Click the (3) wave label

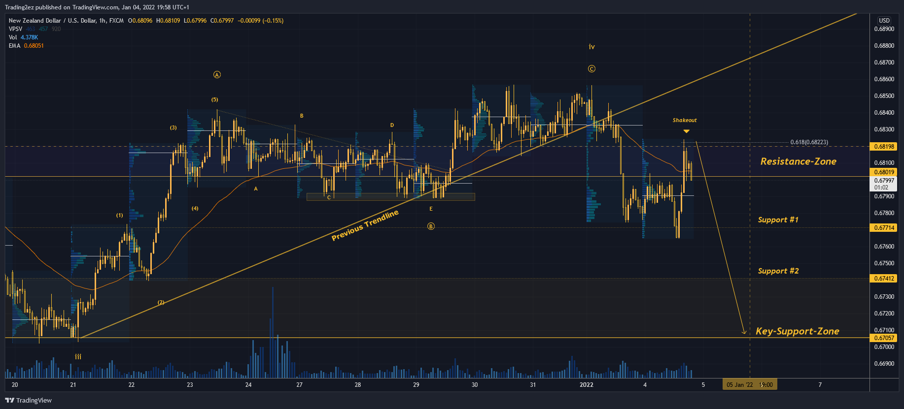click(x=173, y=127)
